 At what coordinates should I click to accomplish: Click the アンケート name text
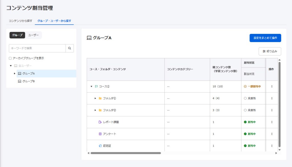(x=109, y=134)
